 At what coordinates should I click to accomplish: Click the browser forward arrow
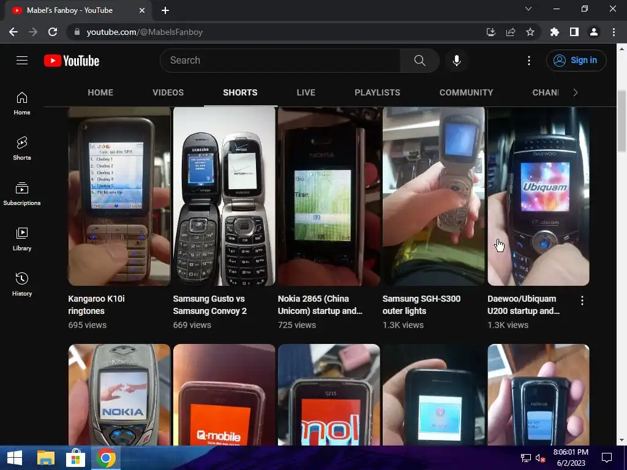[33, 32]
